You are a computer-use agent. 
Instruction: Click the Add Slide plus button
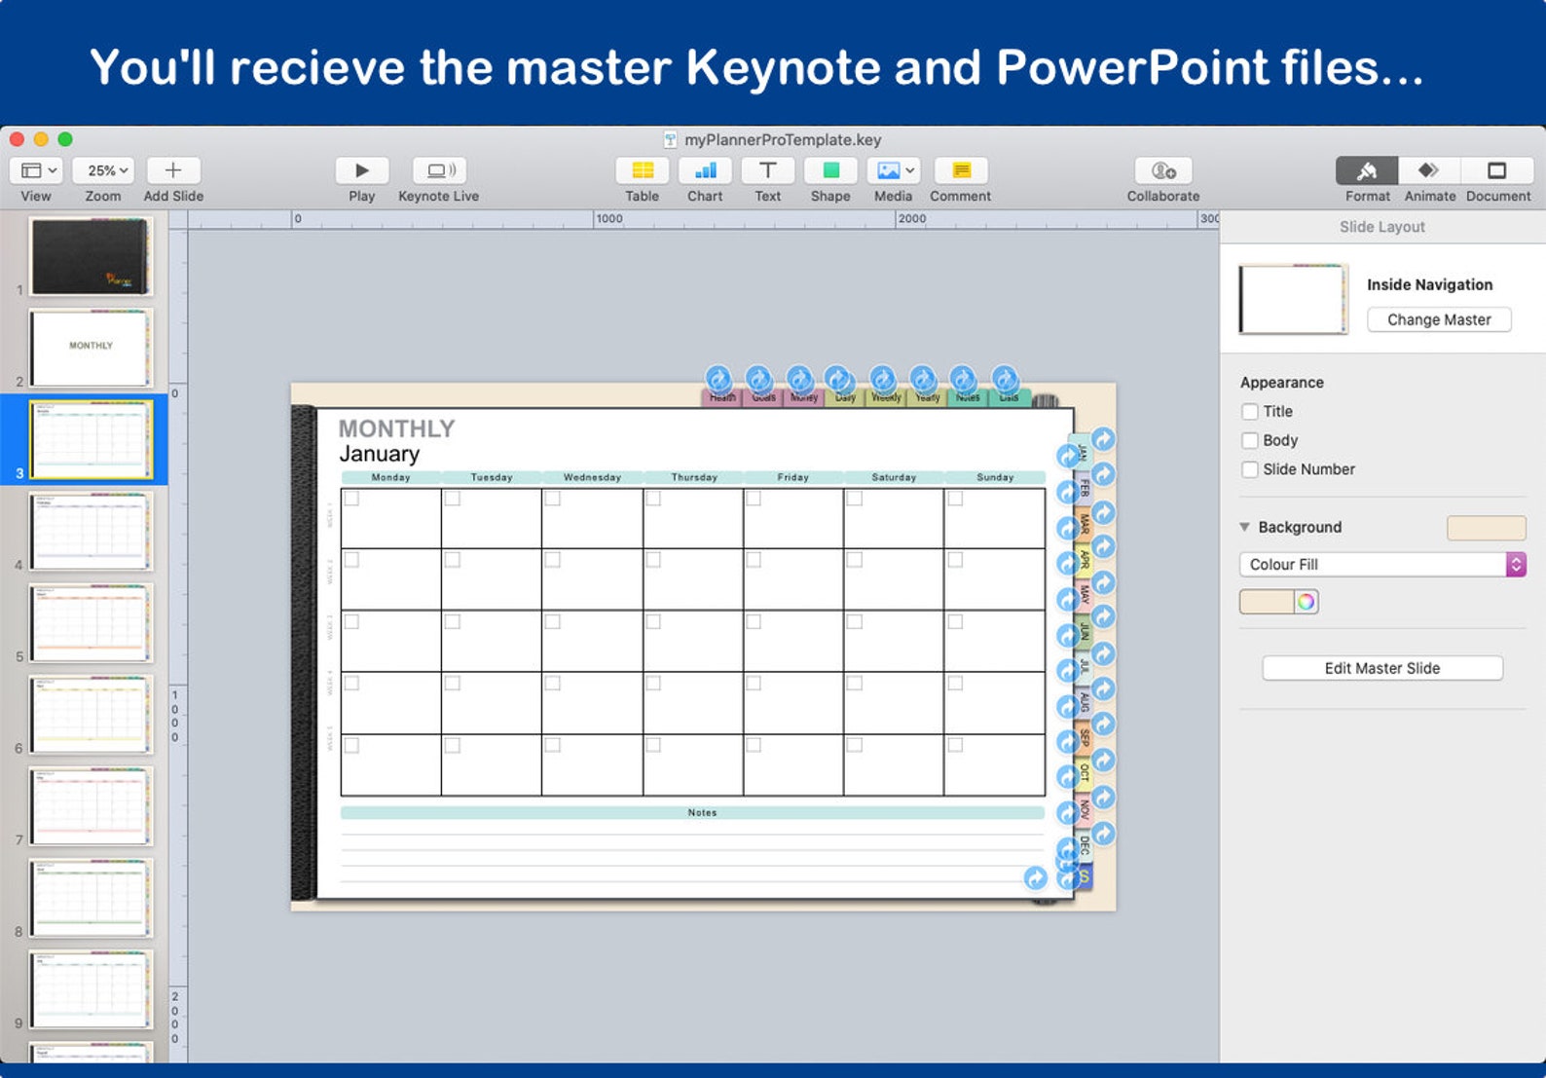point(173,170)
